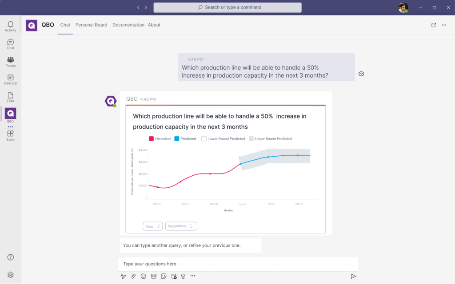Open the emoji picker
Screen dimensions: 455x284
coord(144,276)
